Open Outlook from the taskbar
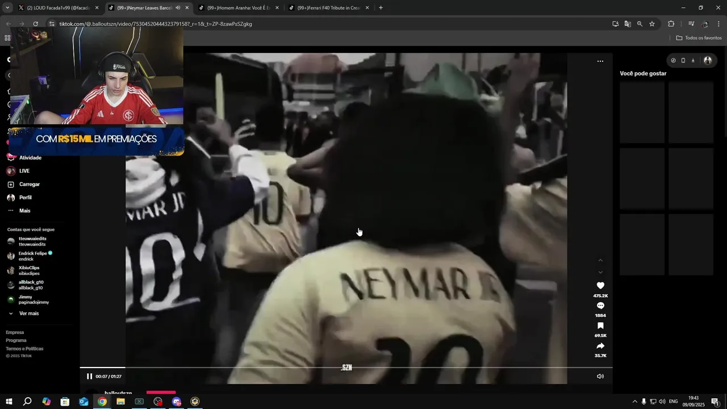Screen dimensions: 727x409 (83, 402)
